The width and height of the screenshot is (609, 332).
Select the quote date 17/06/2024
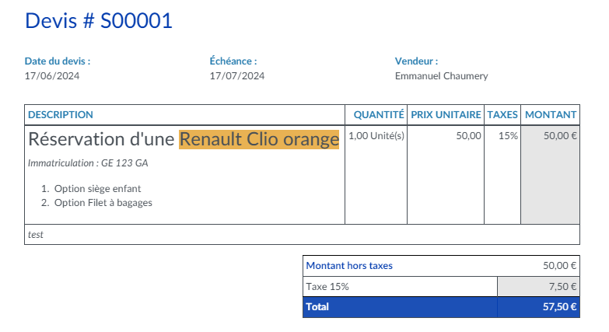point(52,76)
